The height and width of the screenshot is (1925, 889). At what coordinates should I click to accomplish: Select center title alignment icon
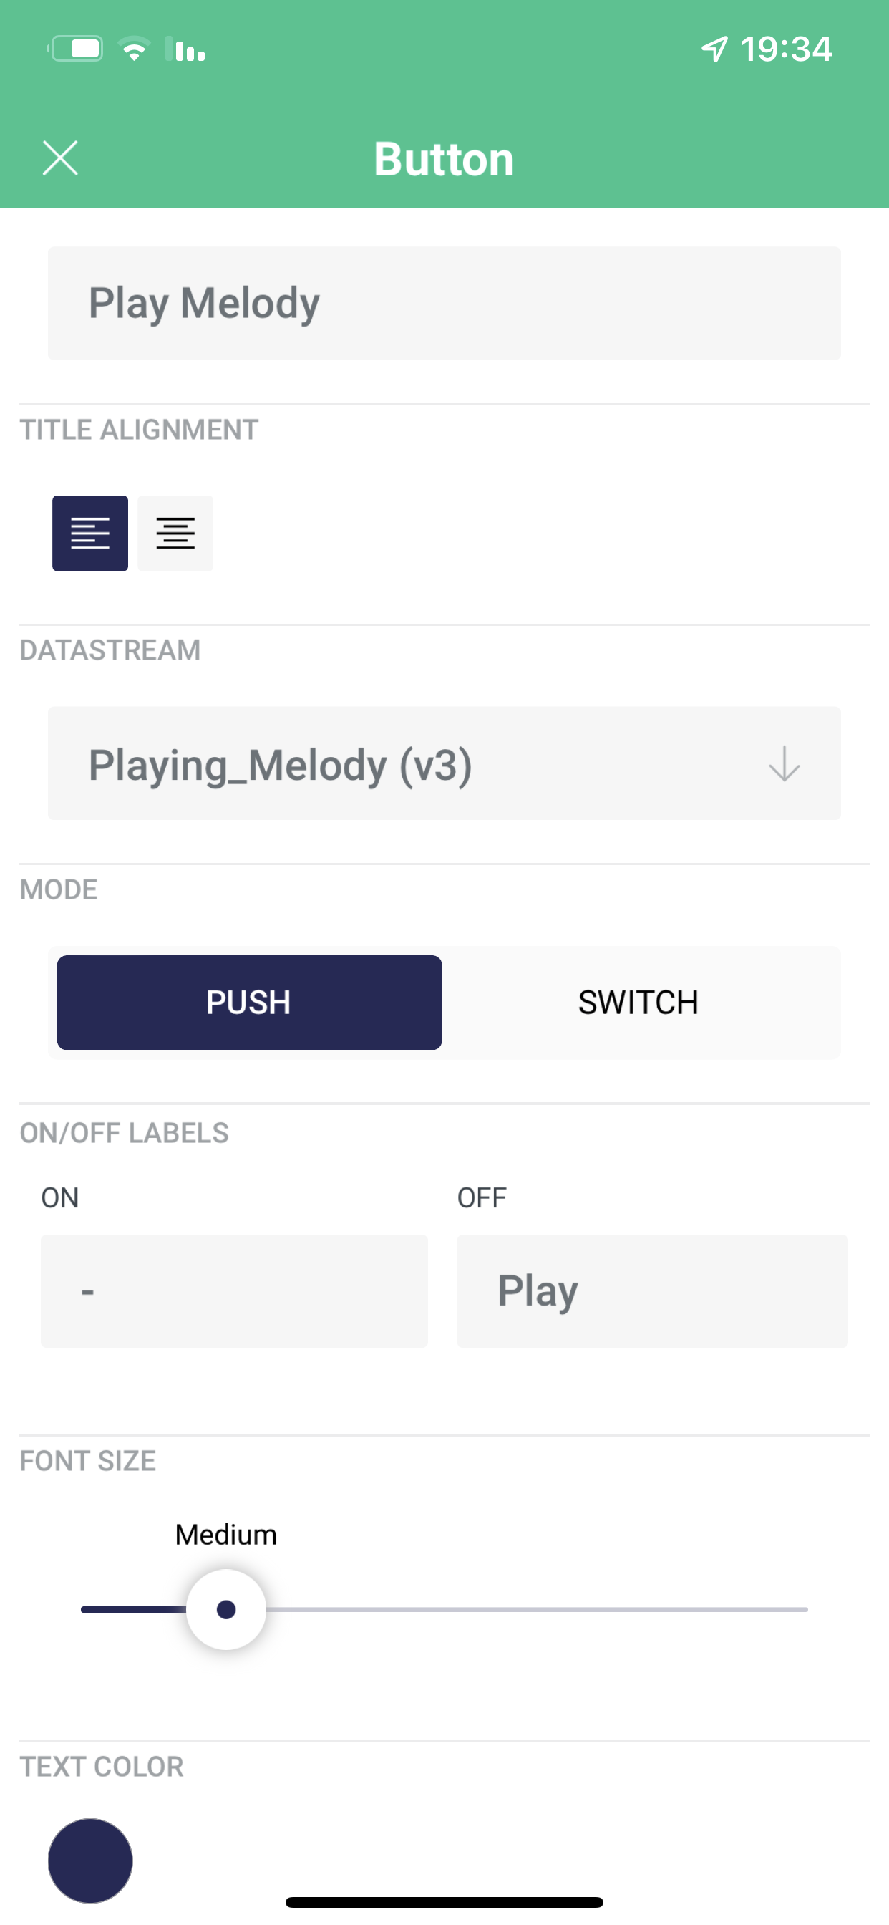click(175, 533)
